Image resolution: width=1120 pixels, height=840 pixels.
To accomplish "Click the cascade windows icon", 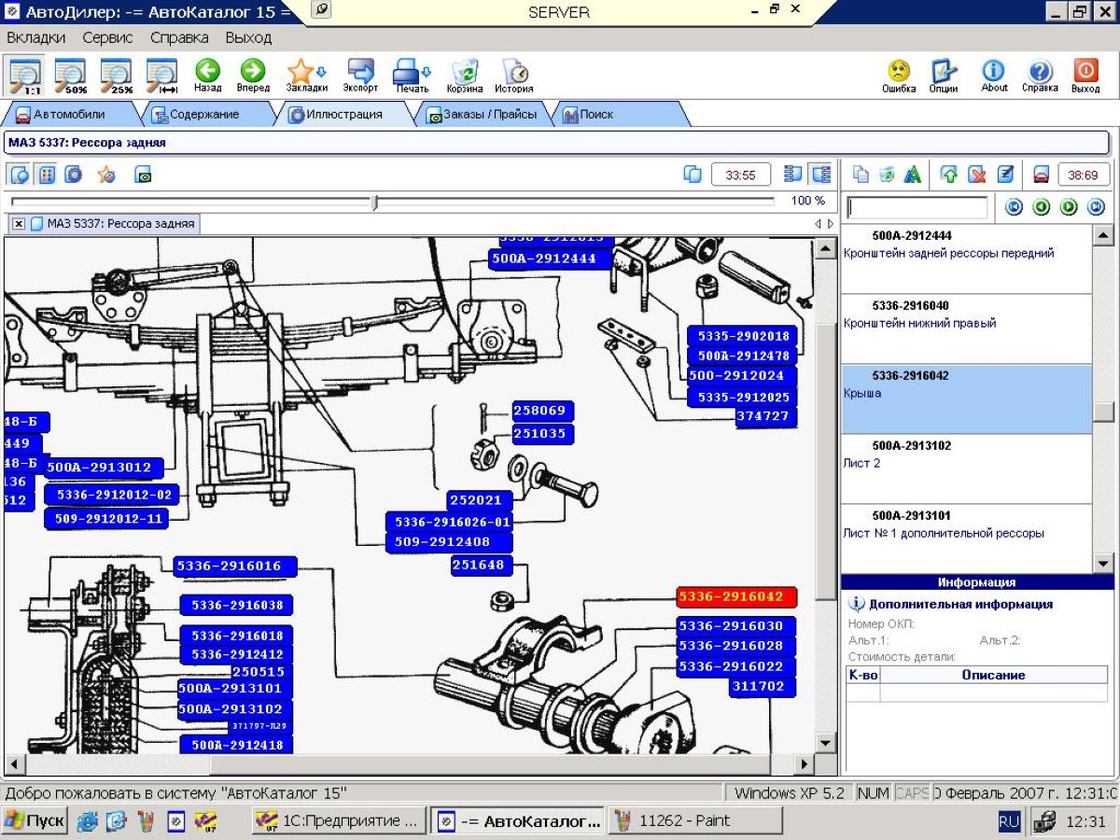I will [693, 175].
